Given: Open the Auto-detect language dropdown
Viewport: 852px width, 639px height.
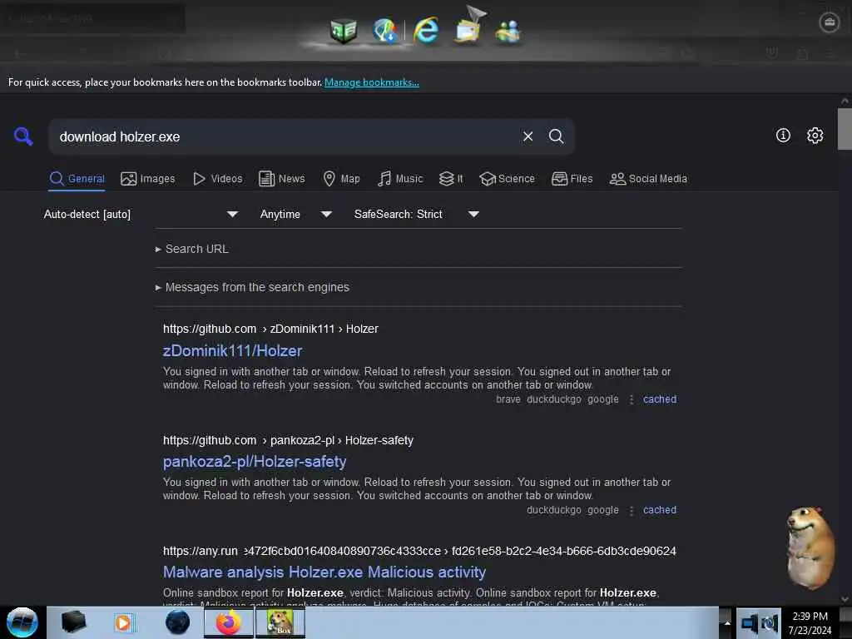Looking at the screenshot, I should click(141, 214).
